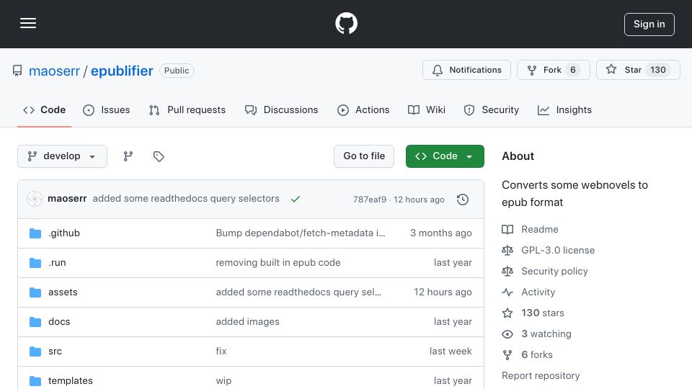This screenshot has width=692, height=389.
Task: Open the Actions tab
Action: [x=363, y=109]
